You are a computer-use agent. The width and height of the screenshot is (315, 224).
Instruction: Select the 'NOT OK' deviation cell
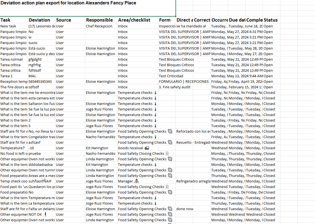(42, 215)
